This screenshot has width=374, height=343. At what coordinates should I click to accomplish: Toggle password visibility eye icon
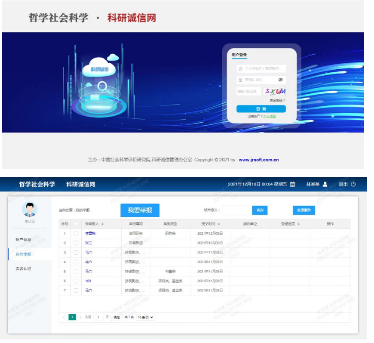280,80
